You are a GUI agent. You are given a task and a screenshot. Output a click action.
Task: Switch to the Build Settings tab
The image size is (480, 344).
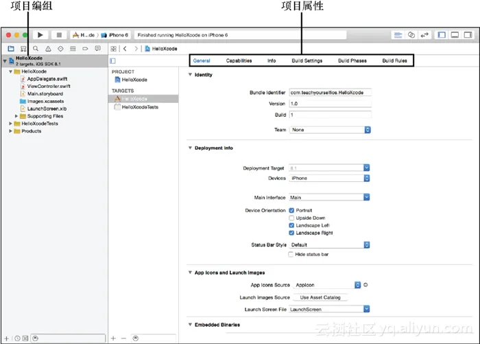[307, 60]
